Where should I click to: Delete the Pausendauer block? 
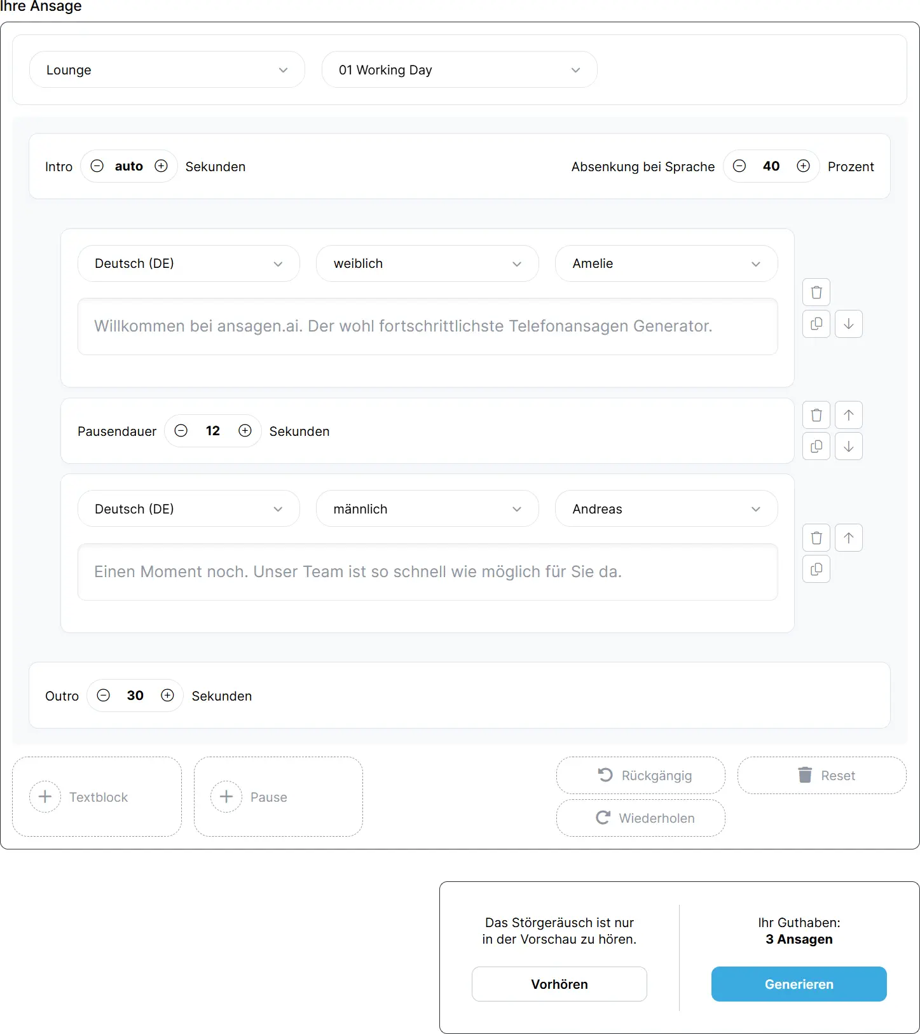pyautogui.click(x=816, y=415)
